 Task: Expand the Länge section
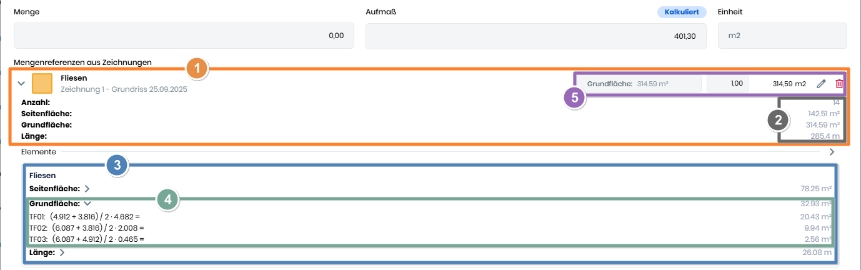tap(62, 253)
